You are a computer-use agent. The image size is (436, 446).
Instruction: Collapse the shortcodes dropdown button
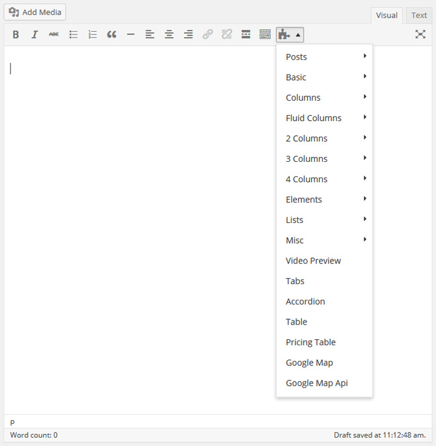[x=290, y=34]
